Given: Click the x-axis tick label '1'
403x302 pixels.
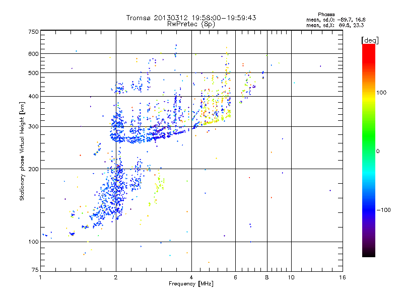Looking at the screenshot, I should pos(40,277).
